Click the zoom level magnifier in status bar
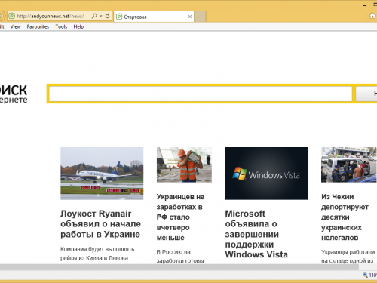Viewport: 377px width, 283px height. click(x=365, y=275)
